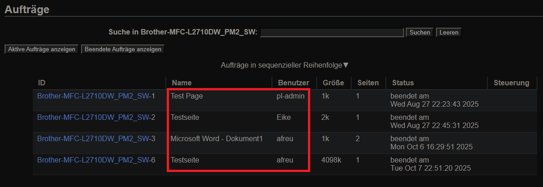543x187 pixels.
Task: Toggle sort order triangle next to Reihenfolge
Action: click(346, 65)
